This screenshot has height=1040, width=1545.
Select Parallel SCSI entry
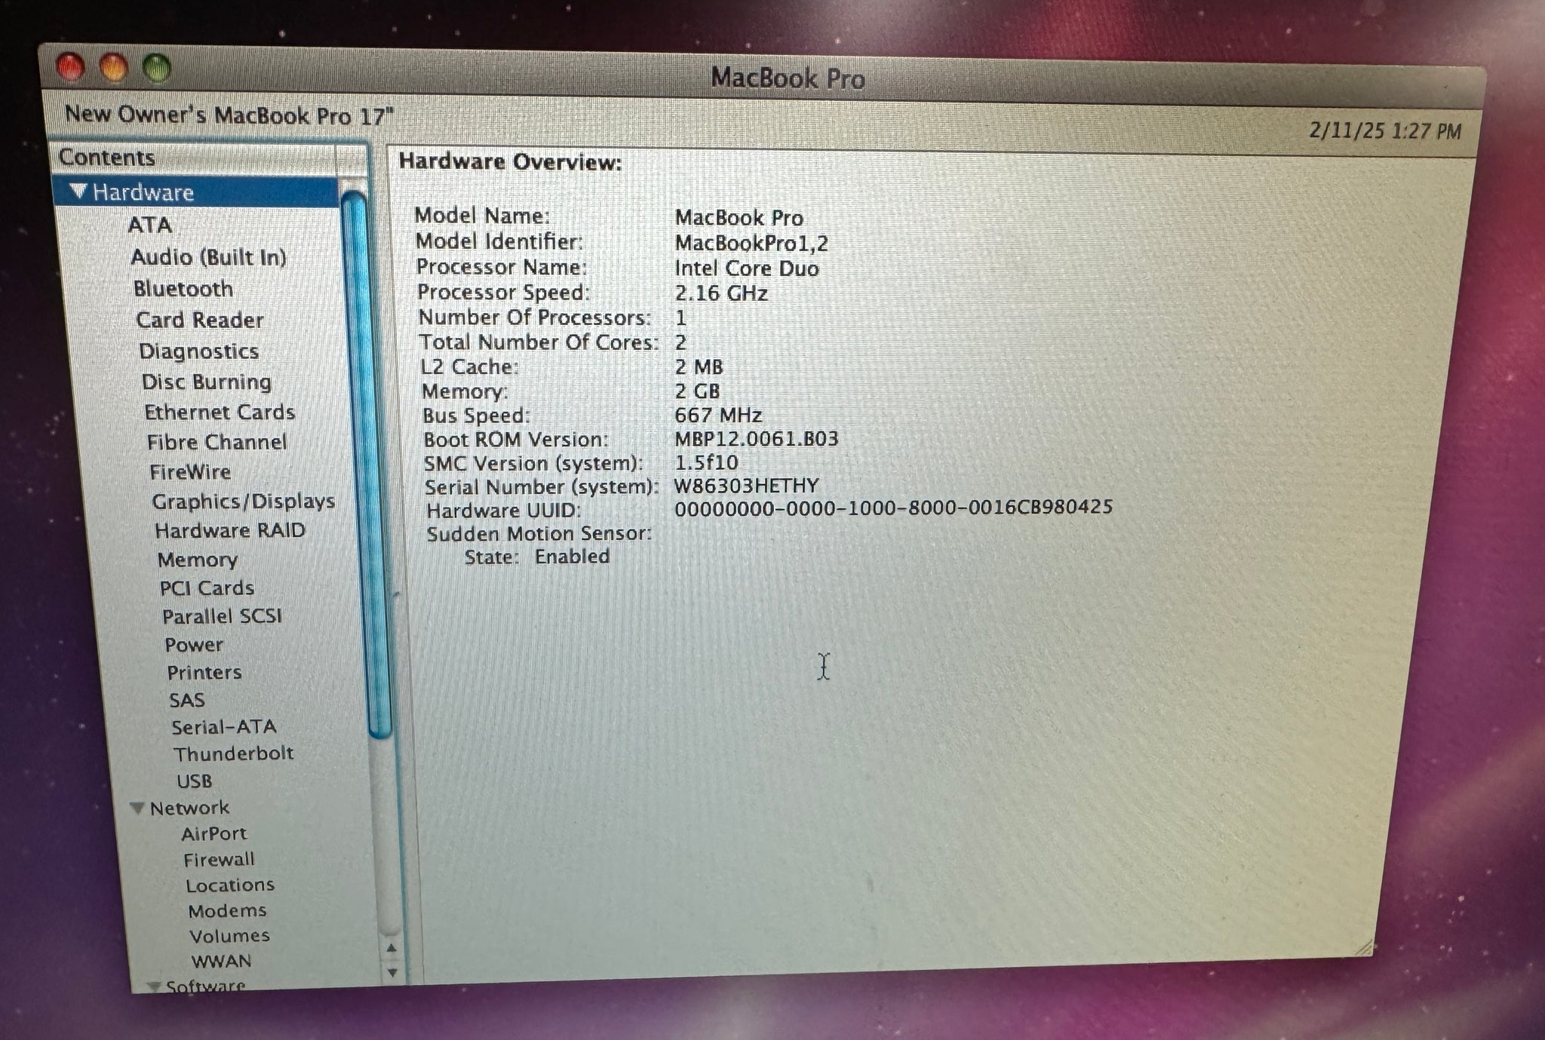[x=222, y=617]
